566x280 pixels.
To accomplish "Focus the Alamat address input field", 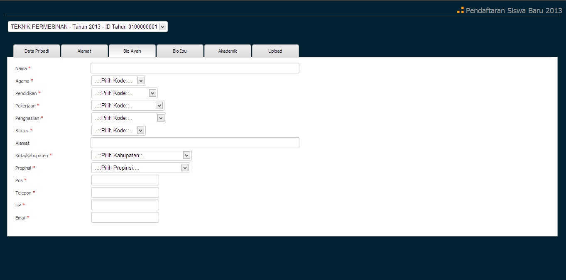I will click(x=195, y=143).
